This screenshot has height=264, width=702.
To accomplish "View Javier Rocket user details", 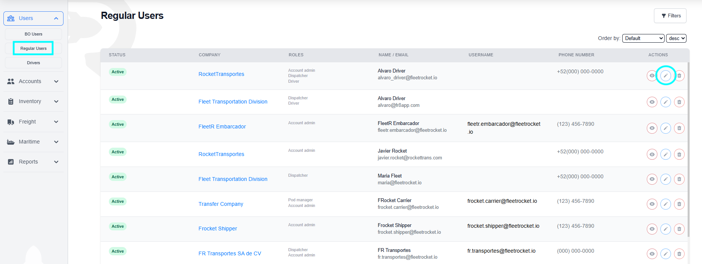I will coord(652,154).
